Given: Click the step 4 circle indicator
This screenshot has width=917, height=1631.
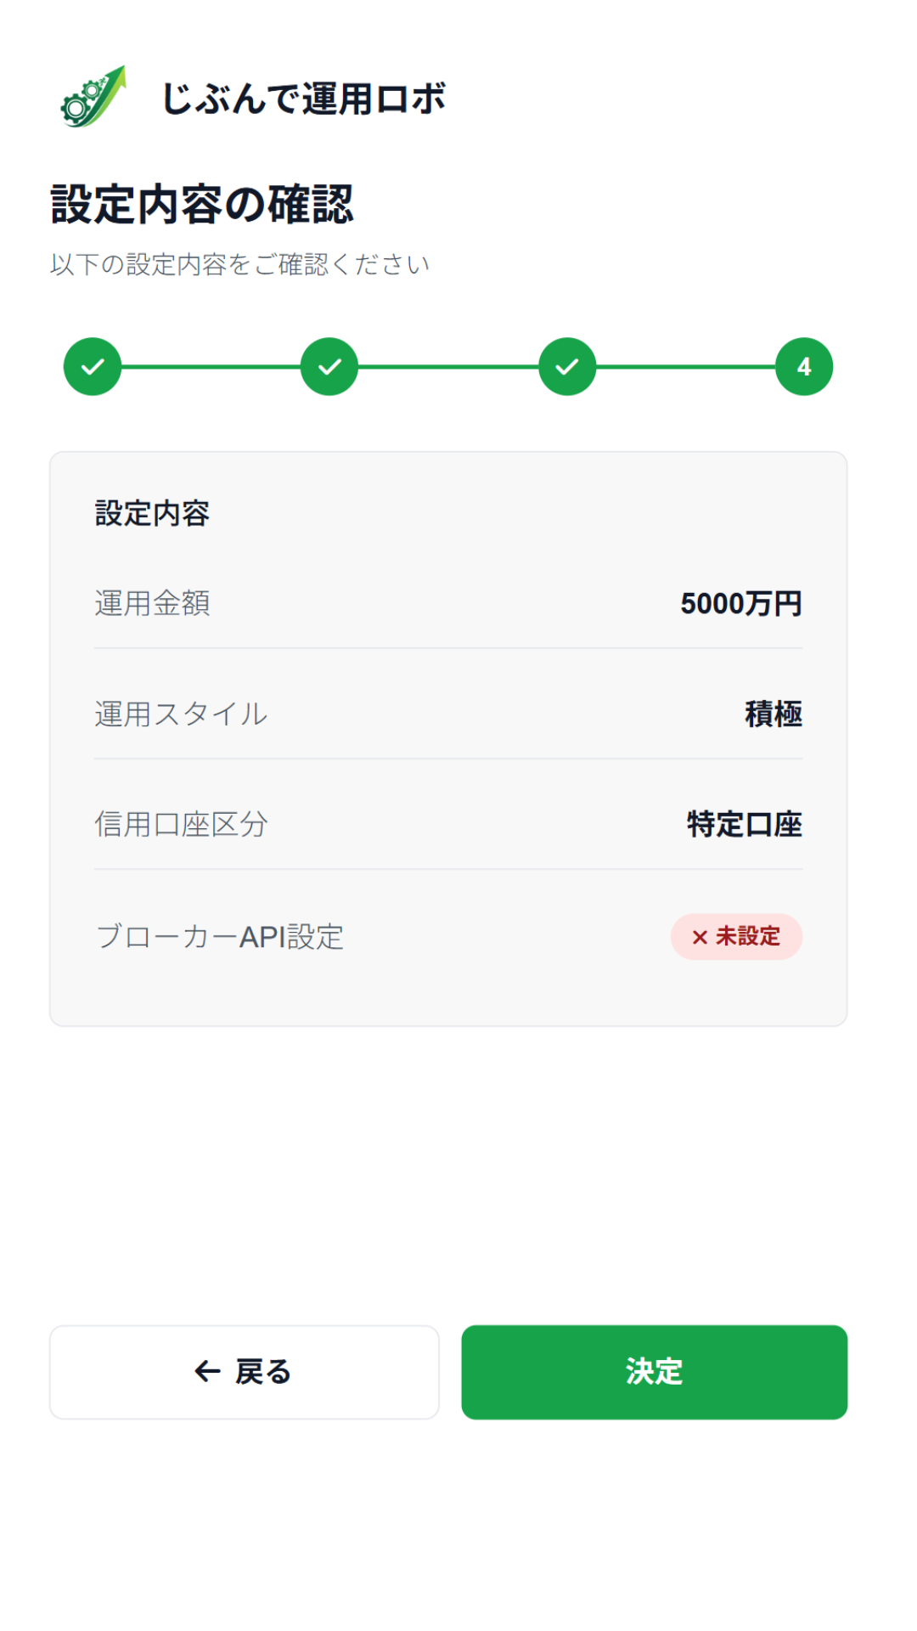Looking at the screenshot, I should pos(803,367).
